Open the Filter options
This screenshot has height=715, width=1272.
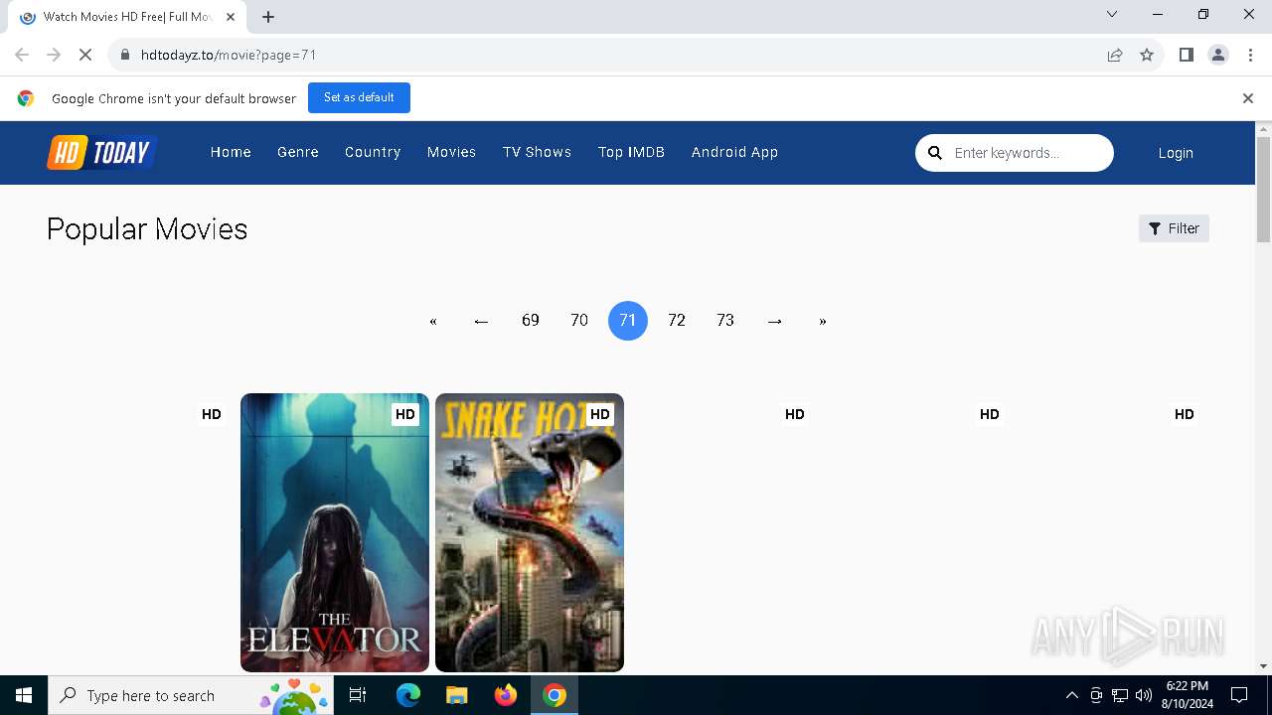click(x=1174, y=228)
